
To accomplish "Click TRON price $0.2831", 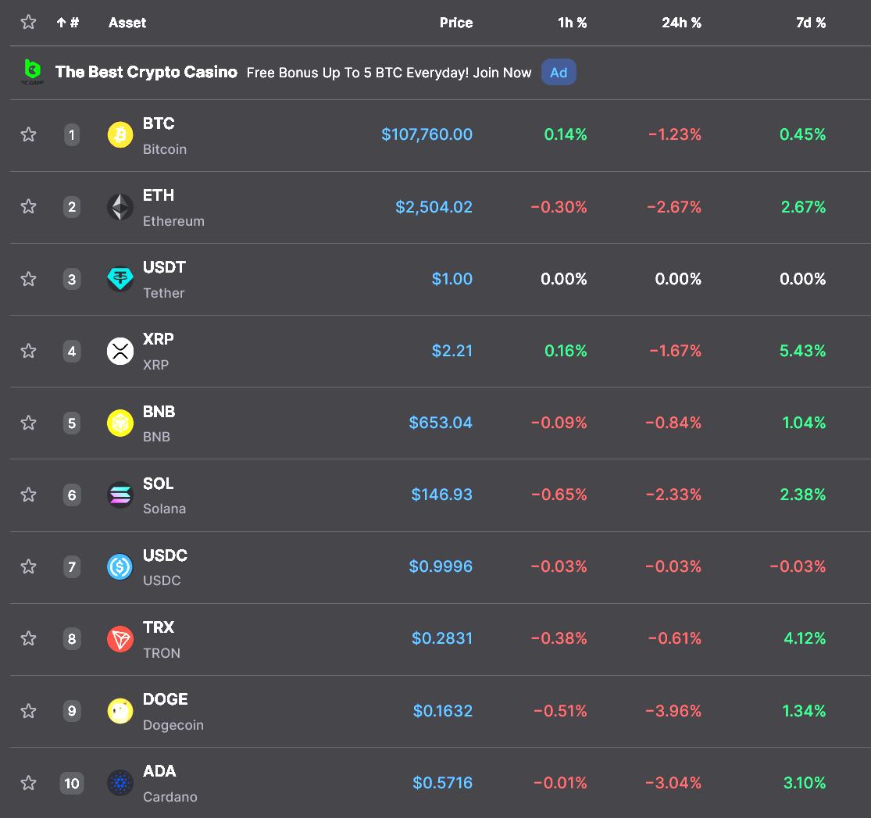I will point(442,638).
